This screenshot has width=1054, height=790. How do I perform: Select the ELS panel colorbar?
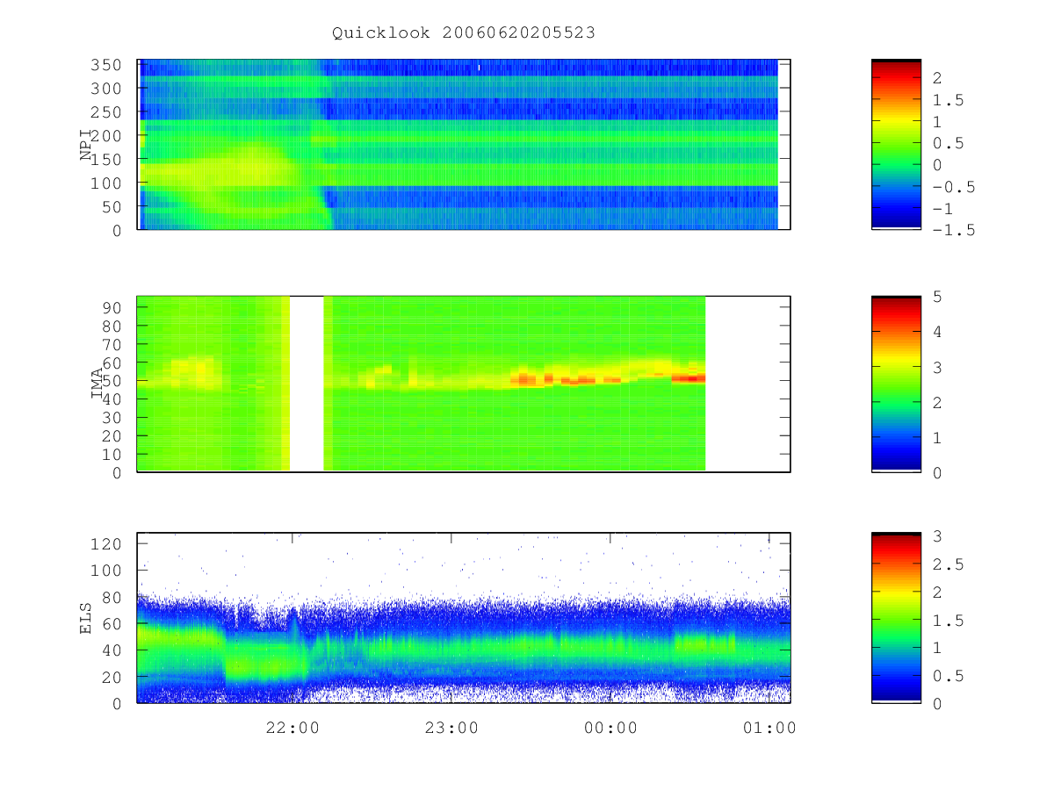coord(896,618)
